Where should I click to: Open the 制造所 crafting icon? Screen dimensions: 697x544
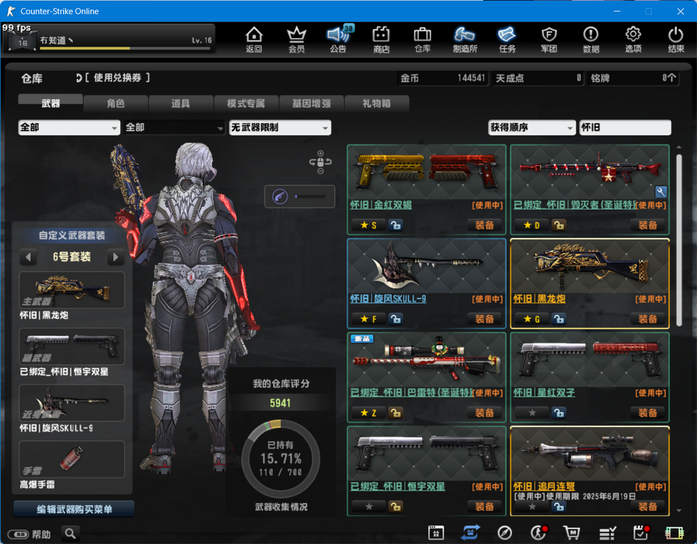[465, 39]
